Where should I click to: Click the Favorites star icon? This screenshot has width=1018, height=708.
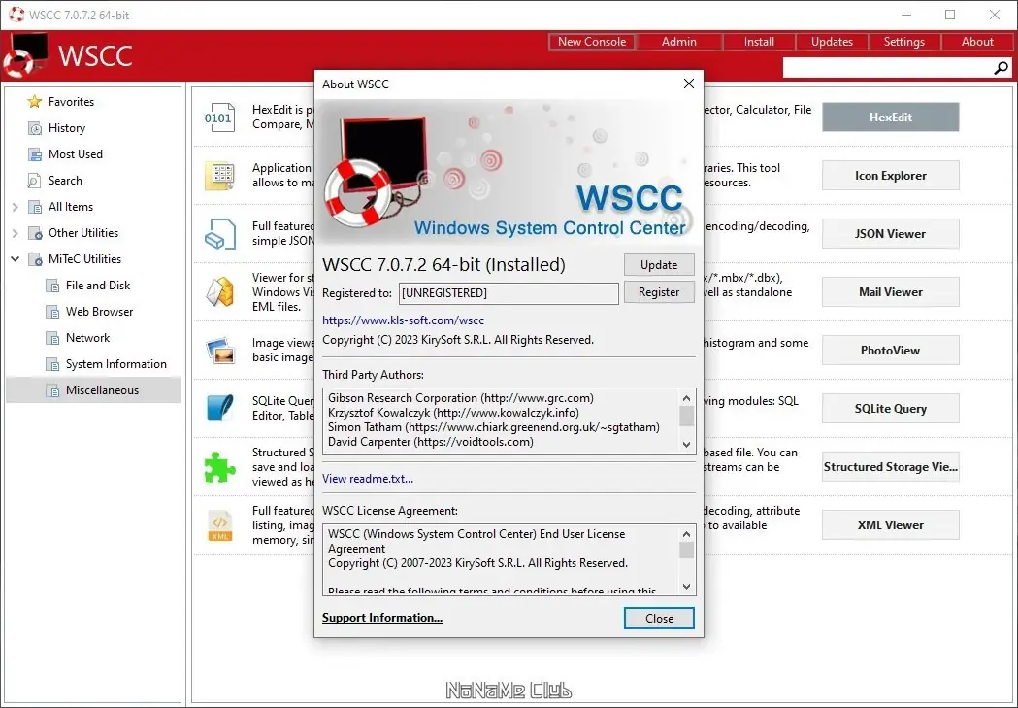coord(34,101)
